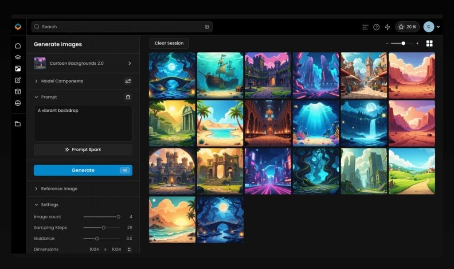Focus the Search input field
The height and width of the screenshot is (269, 454).
(x=122, y=27)
